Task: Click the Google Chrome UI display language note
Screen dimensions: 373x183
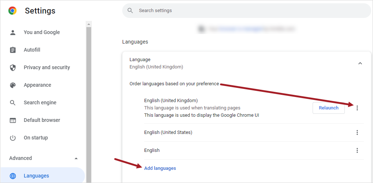Action: [201, 115]
